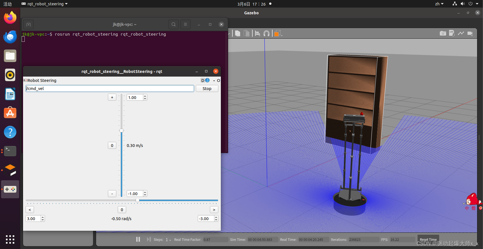This screenshot has height=249, width=483.
Task: Click the vertical linear velocity slider handle
Action: click(121, 130)
